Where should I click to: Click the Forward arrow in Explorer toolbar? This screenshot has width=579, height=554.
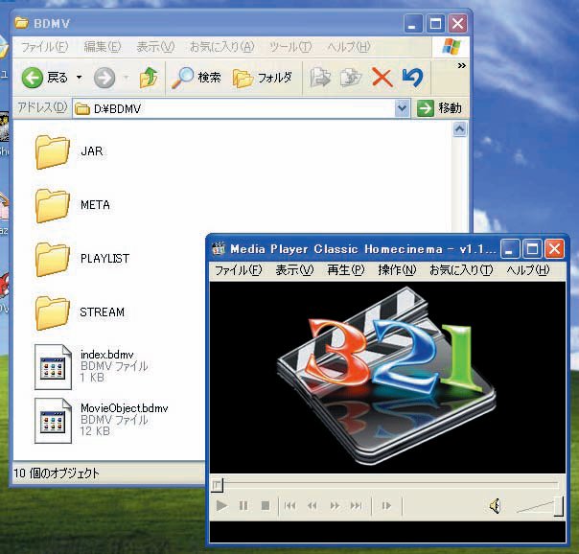tap(104, 78)
